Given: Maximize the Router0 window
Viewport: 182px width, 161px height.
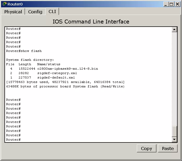Looking at the screenshot, I should click(171, 4).
